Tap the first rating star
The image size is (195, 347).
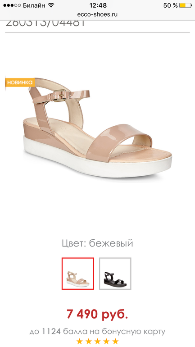(x=80, y=342)
